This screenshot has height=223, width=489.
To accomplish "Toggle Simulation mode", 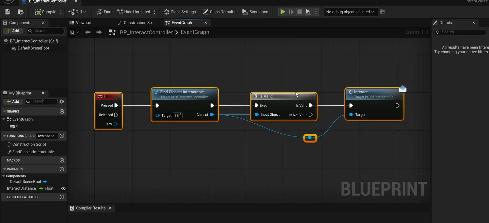I will click(x=255, y=12).
